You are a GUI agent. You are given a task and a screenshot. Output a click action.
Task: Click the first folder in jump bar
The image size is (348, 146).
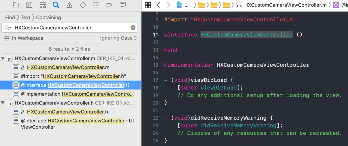(x=202, y=5)
